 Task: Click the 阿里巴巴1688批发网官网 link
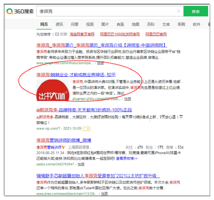tap(120, 34)
